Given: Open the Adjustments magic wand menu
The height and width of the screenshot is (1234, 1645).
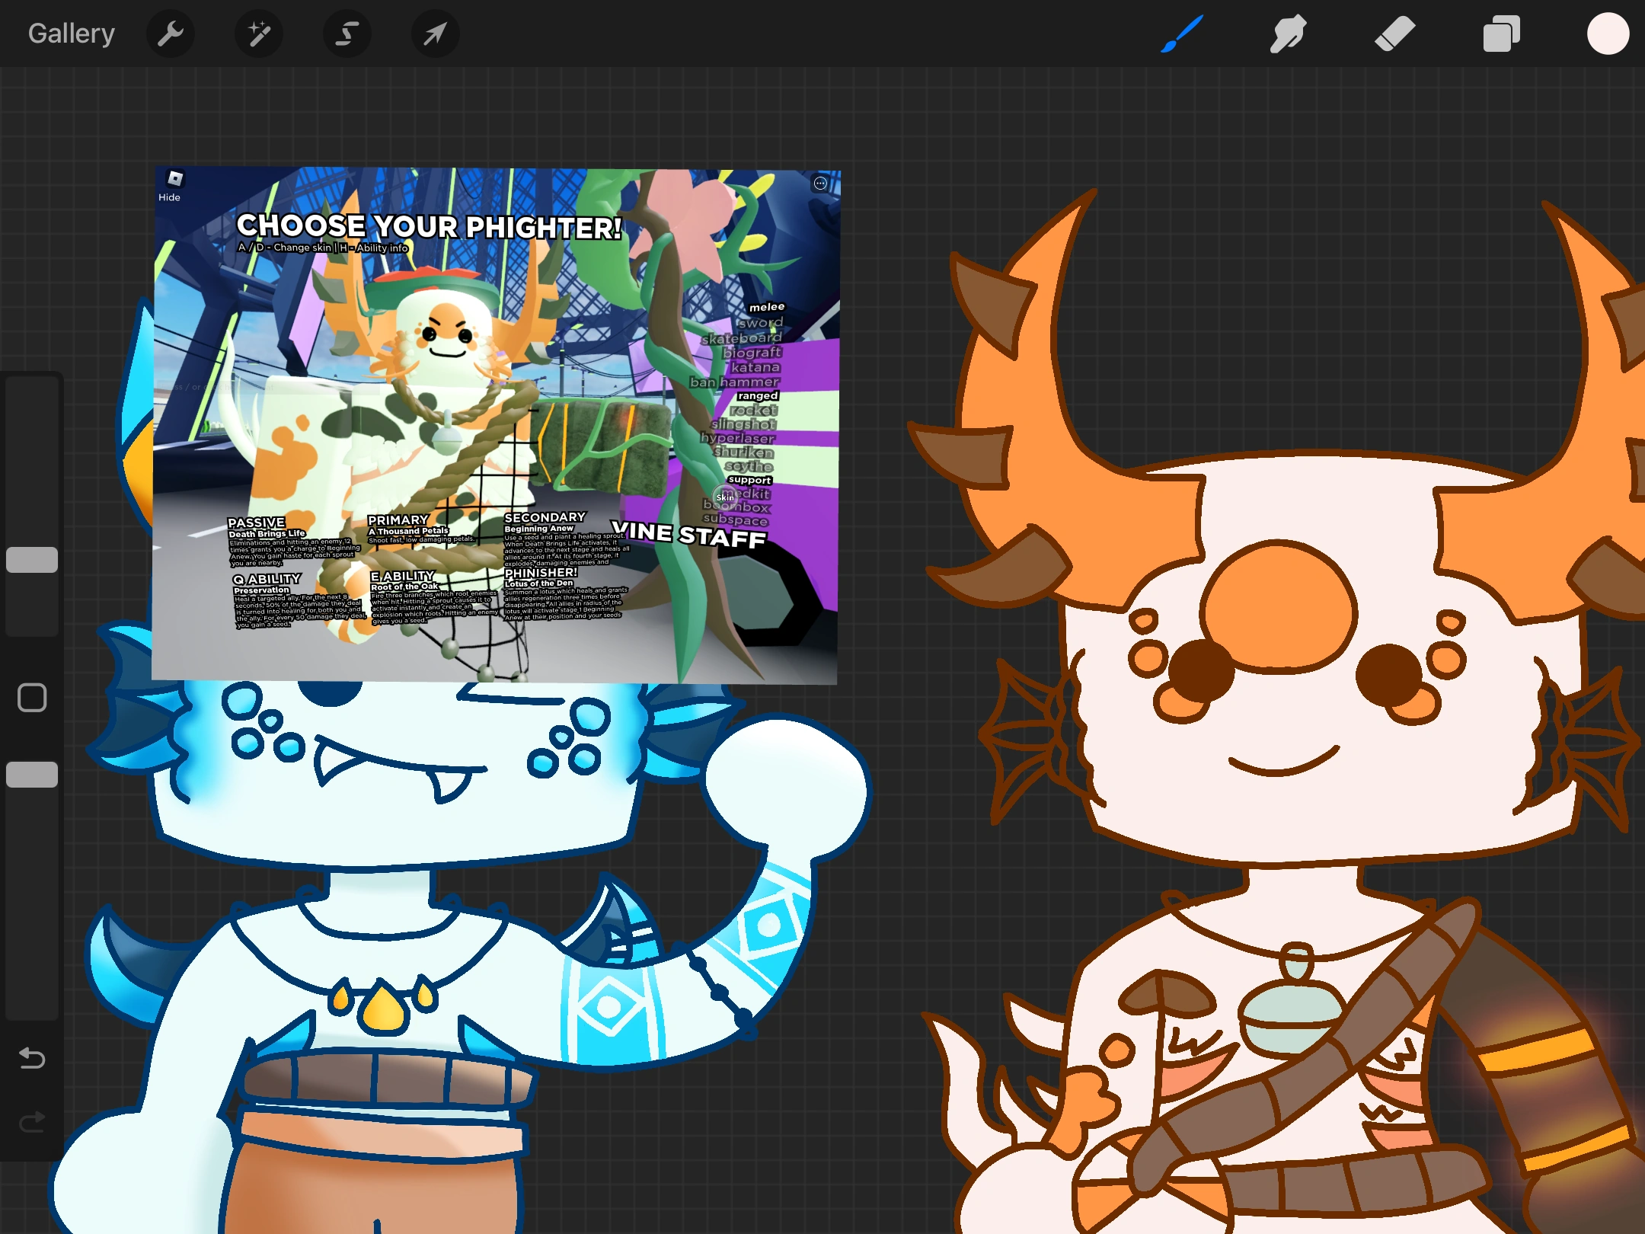Looking at the screenshot, I should [259, 34].
